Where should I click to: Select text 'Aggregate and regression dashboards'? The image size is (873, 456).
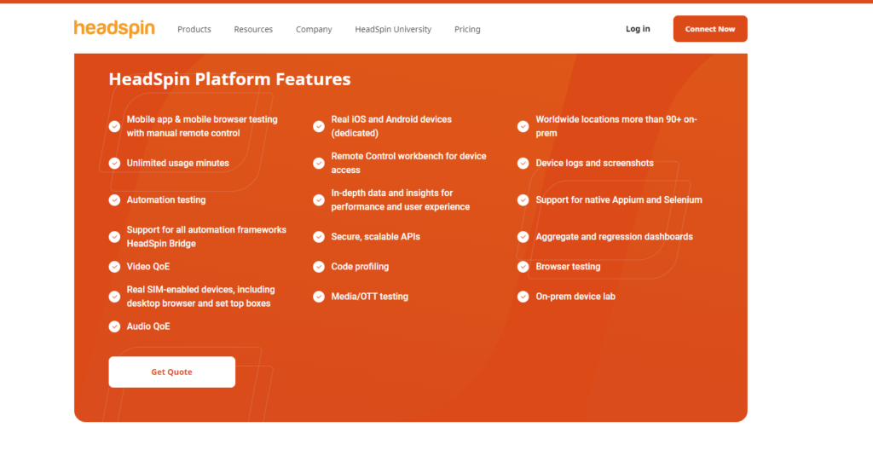click(x=614, y=237)
